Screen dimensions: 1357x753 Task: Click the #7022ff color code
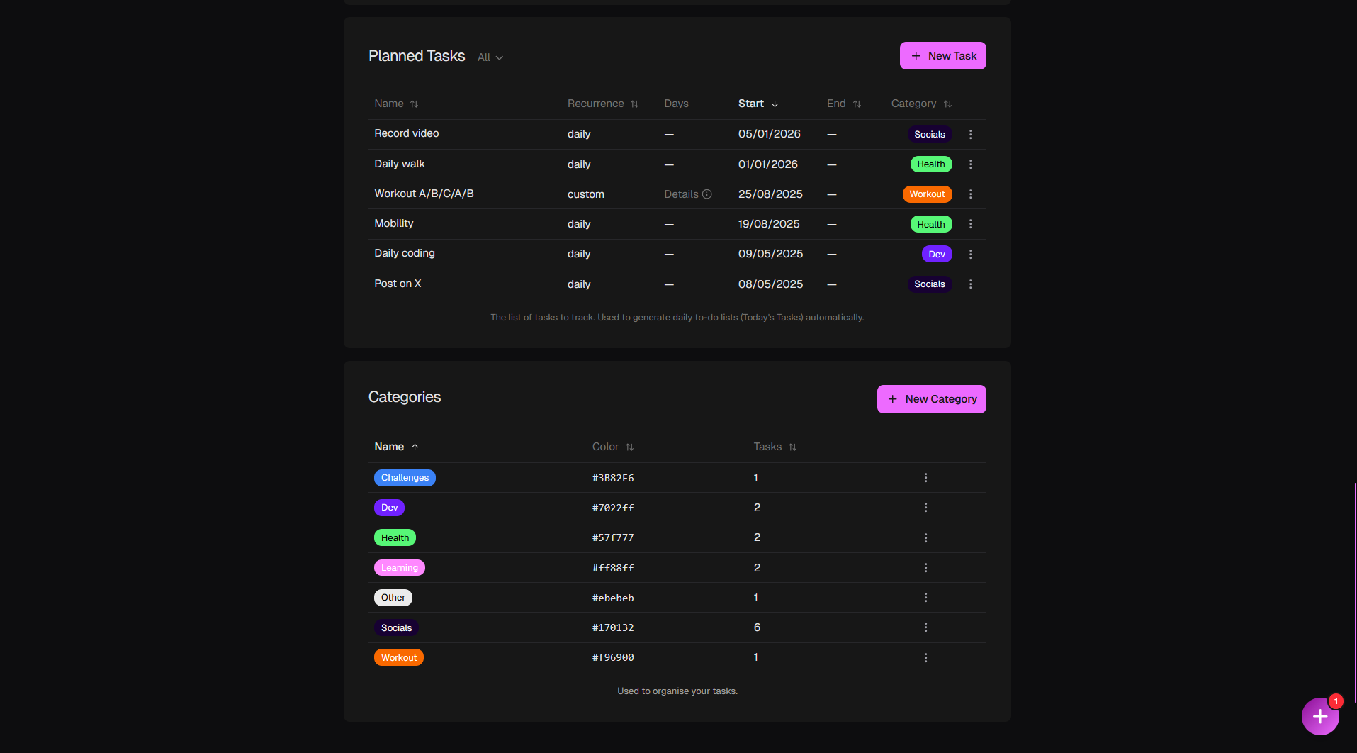click(613, 508)
